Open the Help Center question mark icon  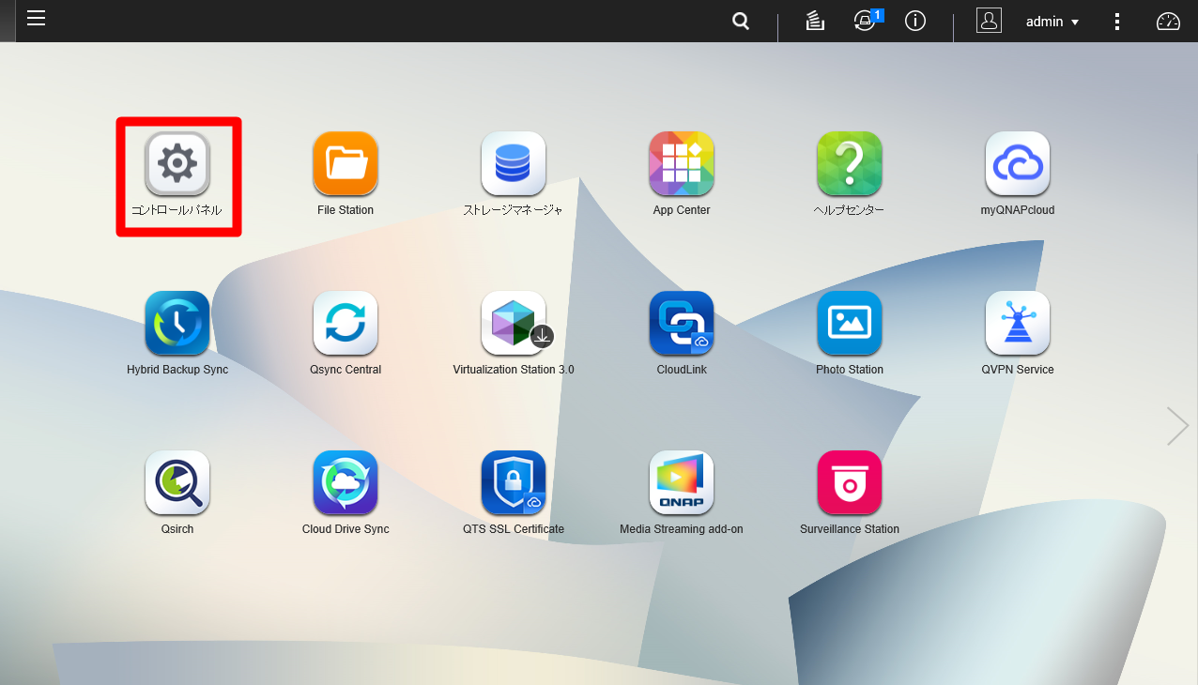[x=850, y=163]
